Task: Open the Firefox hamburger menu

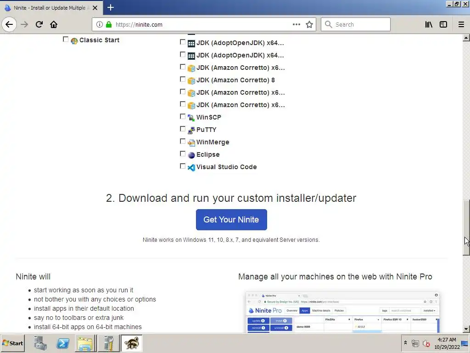Action: point(461,24)
